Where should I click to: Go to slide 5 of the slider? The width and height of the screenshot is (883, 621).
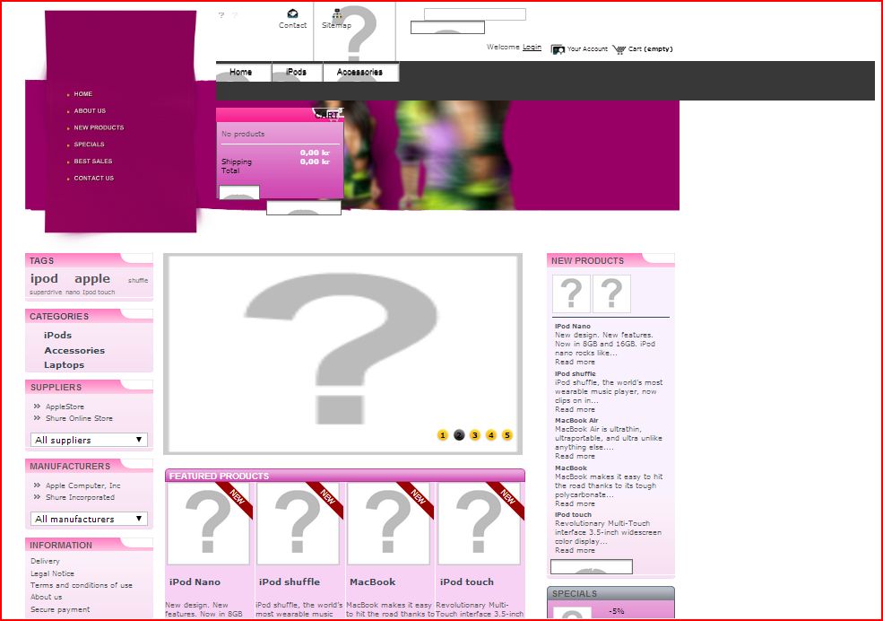[507, 435]
